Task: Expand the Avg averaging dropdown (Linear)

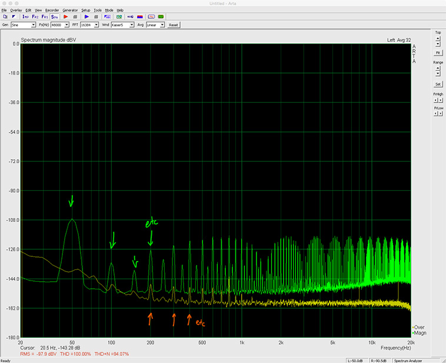Action: tap(162, 25)
